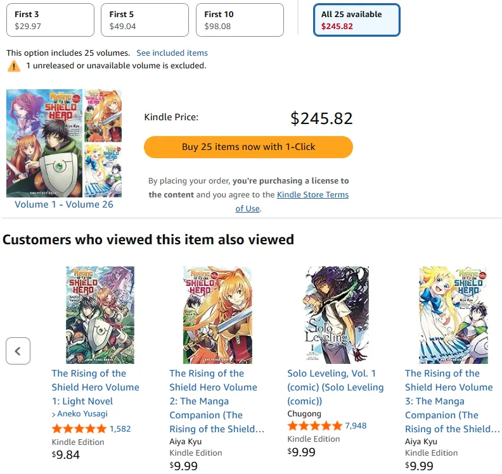Click the Volume 1 - Volume 26 link
The height and width of the screenshot is (474, 502).
pyautogui.click(x=64, y=204)
